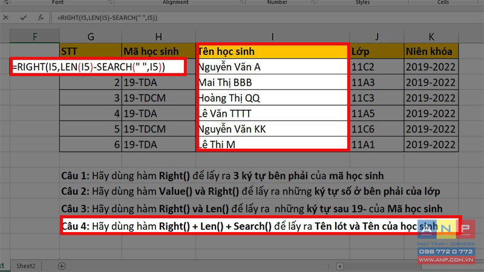
Task: Open the Insert Function fx icon
Action: pyautogui.click(x=41, y=18)
